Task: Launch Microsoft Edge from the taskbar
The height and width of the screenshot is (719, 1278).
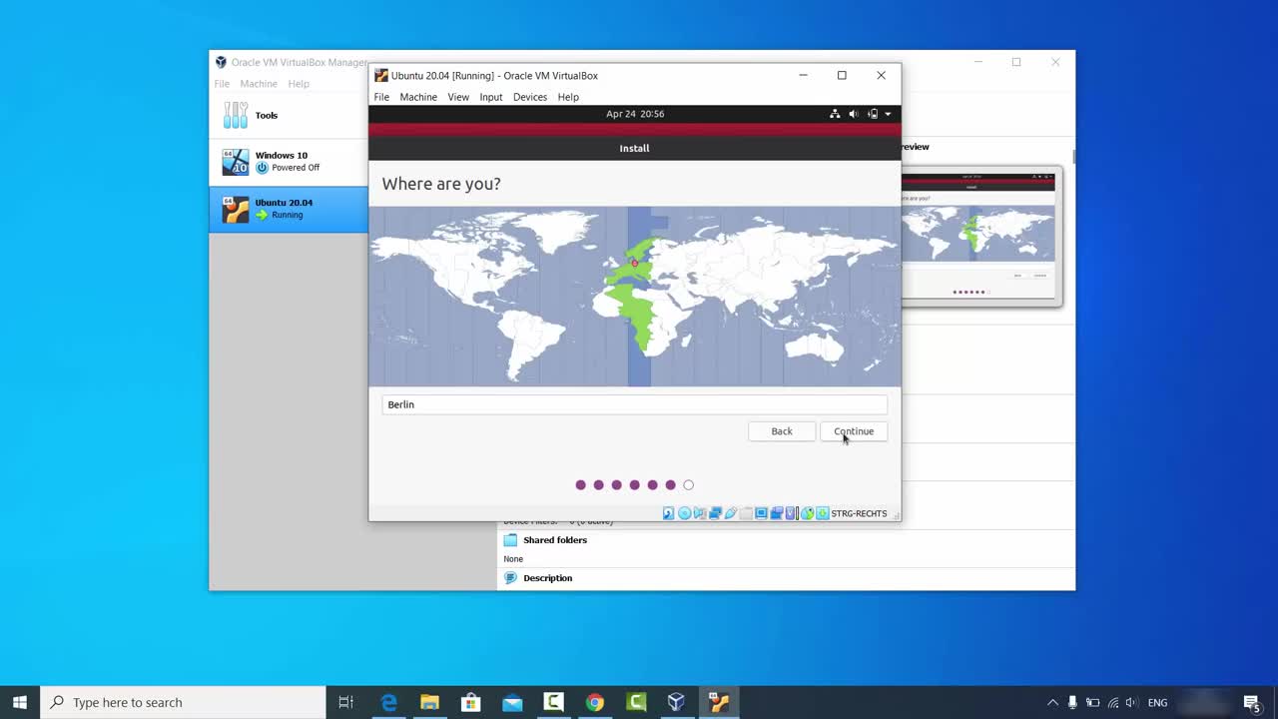Action: click(x=388, y=702)
